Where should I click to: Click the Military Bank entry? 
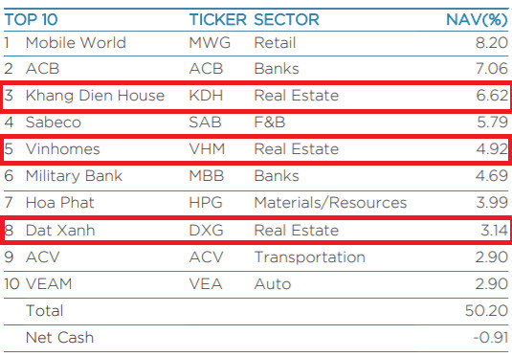point(74,176)
